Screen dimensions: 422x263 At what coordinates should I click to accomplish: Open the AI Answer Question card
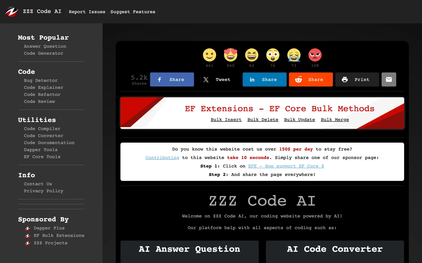(x=190, y=251)
